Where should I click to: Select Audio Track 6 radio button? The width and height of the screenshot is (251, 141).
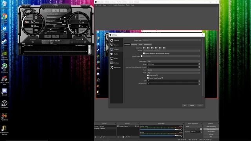[x=164, y=48]
